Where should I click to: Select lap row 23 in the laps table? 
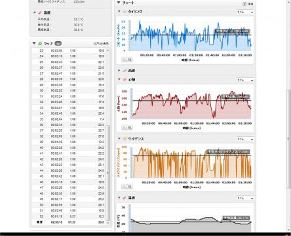69,50
